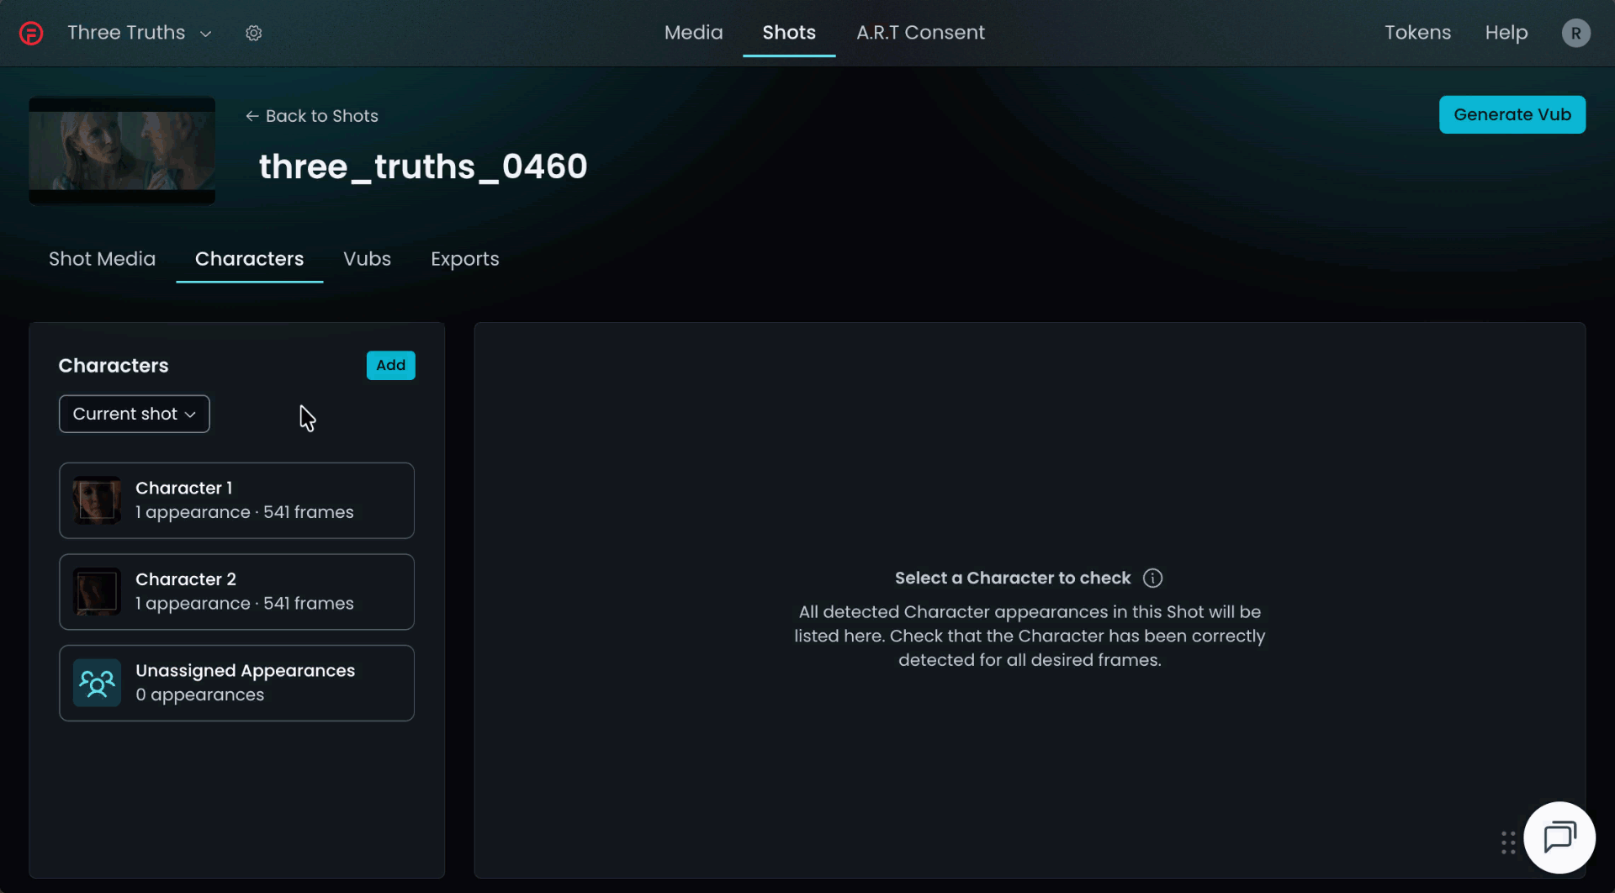Click the drag handle dots near chat
This screenshot has width=1615, height=893.
[1508, 843]
